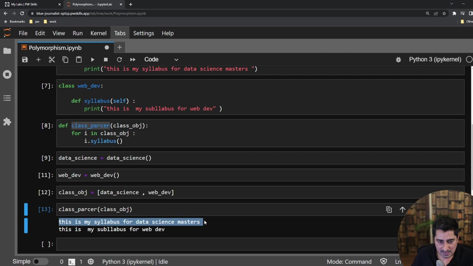Open the Settings menu

point(143,33)
